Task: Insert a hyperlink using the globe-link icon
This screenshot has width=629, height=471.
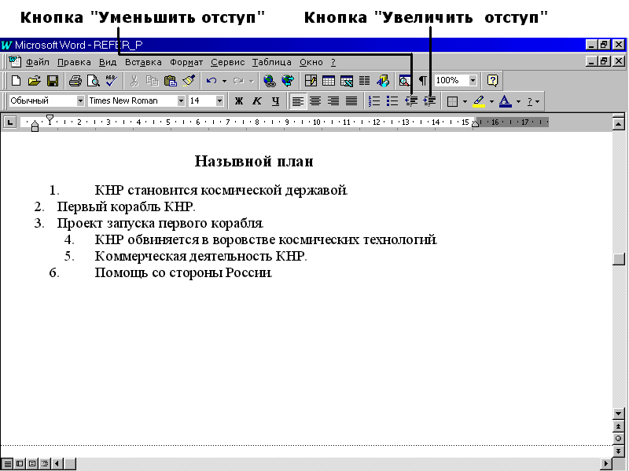Action: pos(270,81)
